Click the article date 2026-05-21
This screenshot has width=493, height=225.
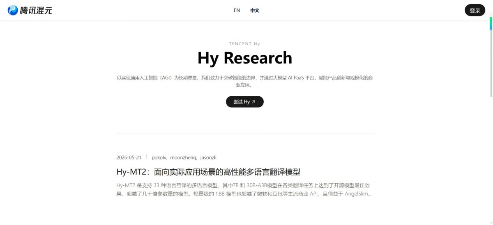[x=129, y=157]
